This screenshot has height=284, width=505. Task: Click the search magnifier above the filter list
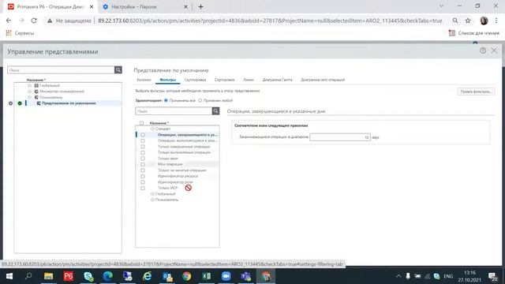[x=215, y=111]
